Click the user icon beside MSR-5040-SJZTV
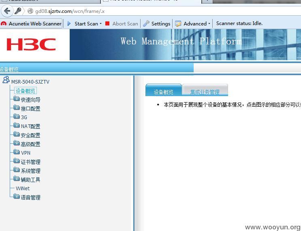Screen dimensions: 301x231 tap(6, 80)
